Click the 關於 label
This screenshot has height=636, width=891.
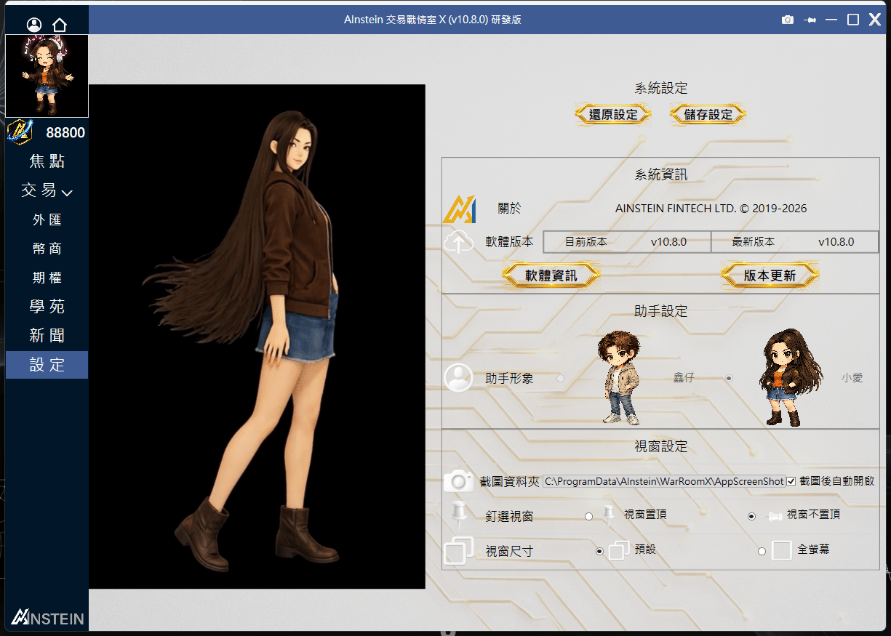click(x=509, y=209)
